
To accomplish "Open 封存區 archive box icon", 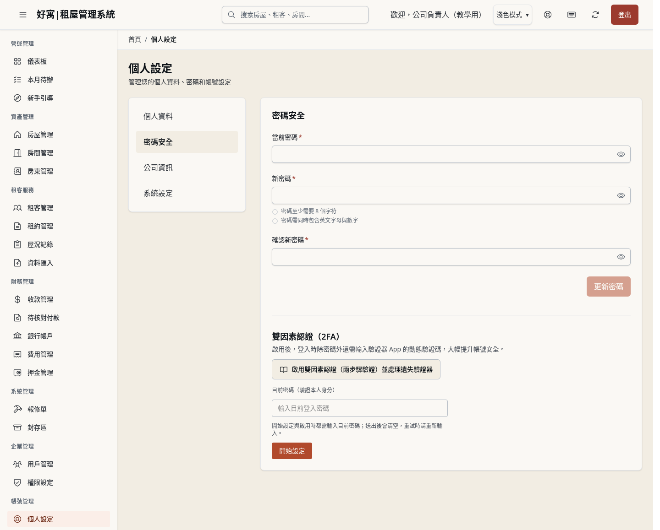I will pos(17,427).
